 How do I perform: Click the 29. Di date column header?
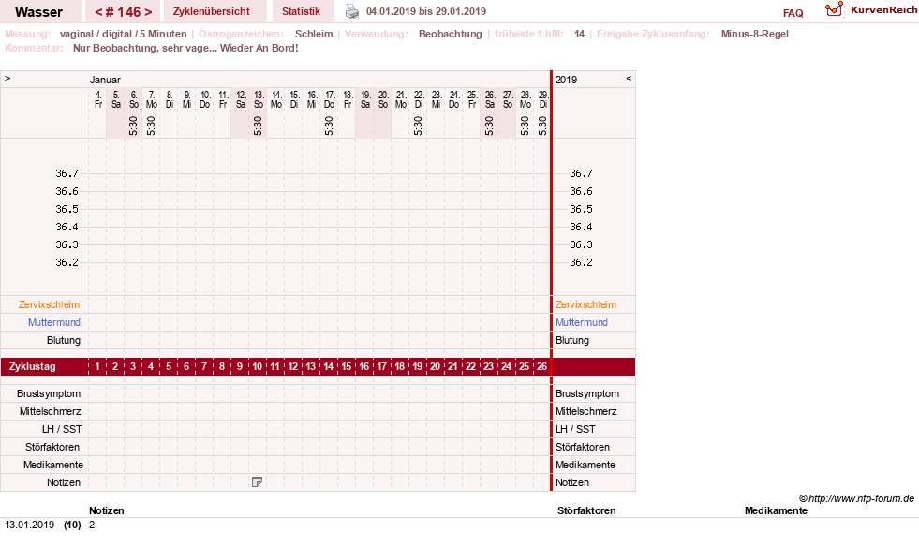543,99
